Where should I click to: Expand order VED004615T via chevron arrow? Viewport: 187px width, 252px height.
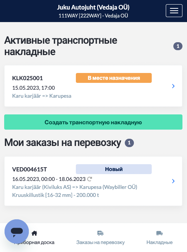tap(173, 181)
